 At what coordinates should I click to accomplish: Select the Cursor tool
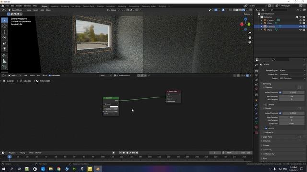[4, 26]
